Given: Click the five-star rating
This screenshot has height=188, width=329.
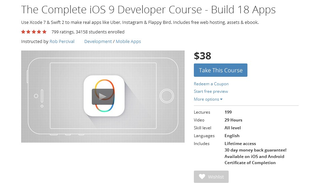Looking at the screenshot, I should tap(34, 32).
